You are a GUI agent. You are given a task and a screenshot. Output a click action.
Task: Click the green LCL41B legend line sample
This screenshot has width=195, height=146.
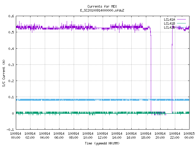click(181, 23)
